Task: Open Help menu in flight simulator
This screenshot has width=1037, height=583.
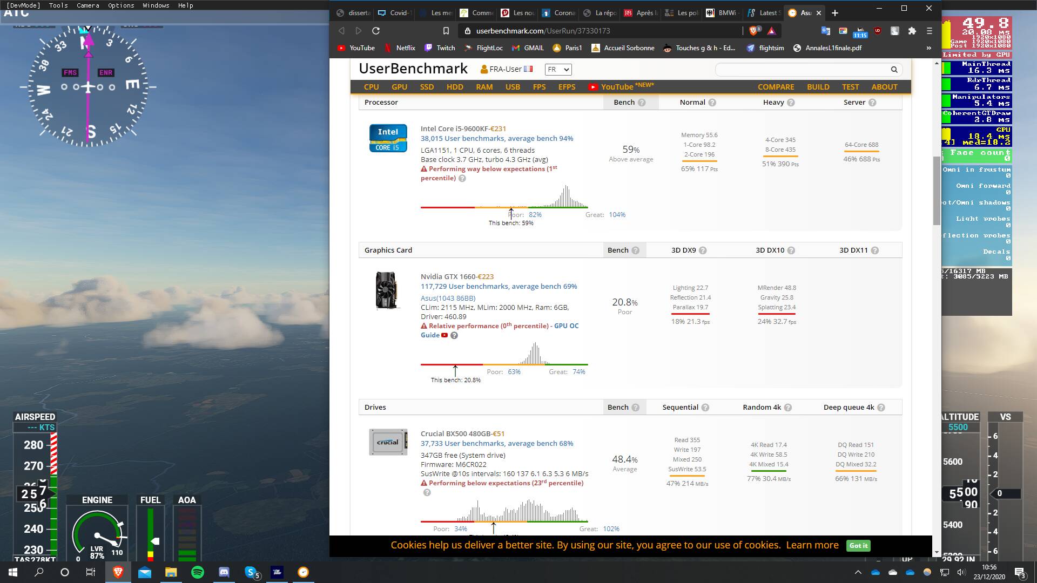Action: pos(185,5)
